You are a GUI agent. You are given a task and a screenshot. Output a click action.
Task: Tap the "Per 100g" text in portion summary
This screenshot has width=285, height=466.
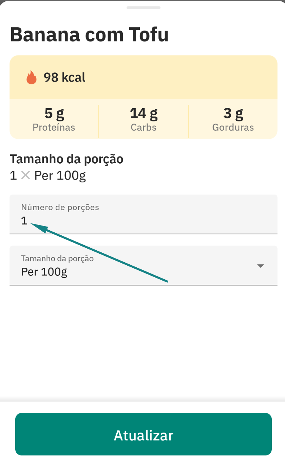(x=60, y=176)
